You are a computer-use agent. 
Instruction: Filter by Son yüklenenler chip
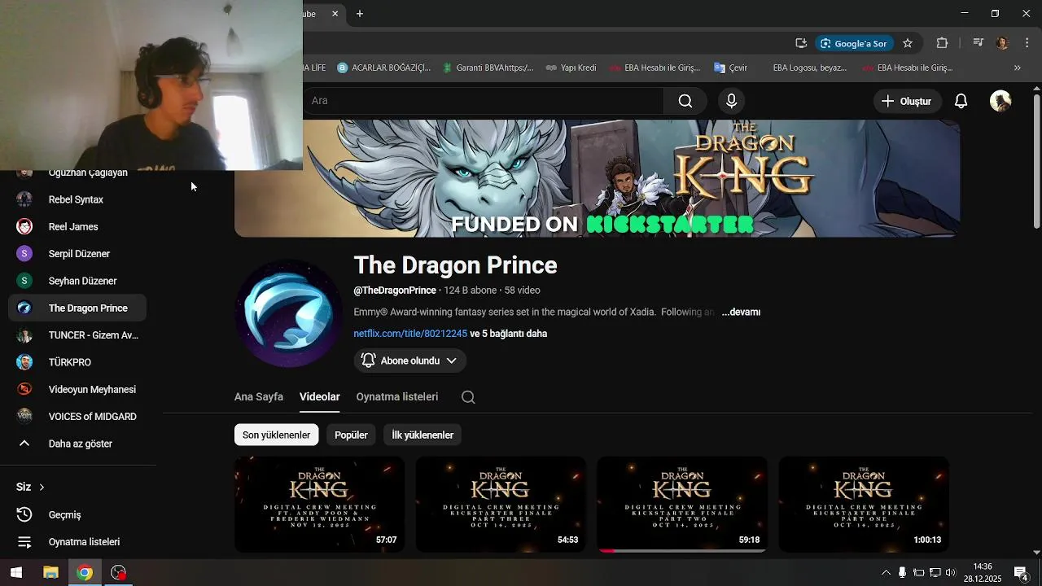[276, 435]
